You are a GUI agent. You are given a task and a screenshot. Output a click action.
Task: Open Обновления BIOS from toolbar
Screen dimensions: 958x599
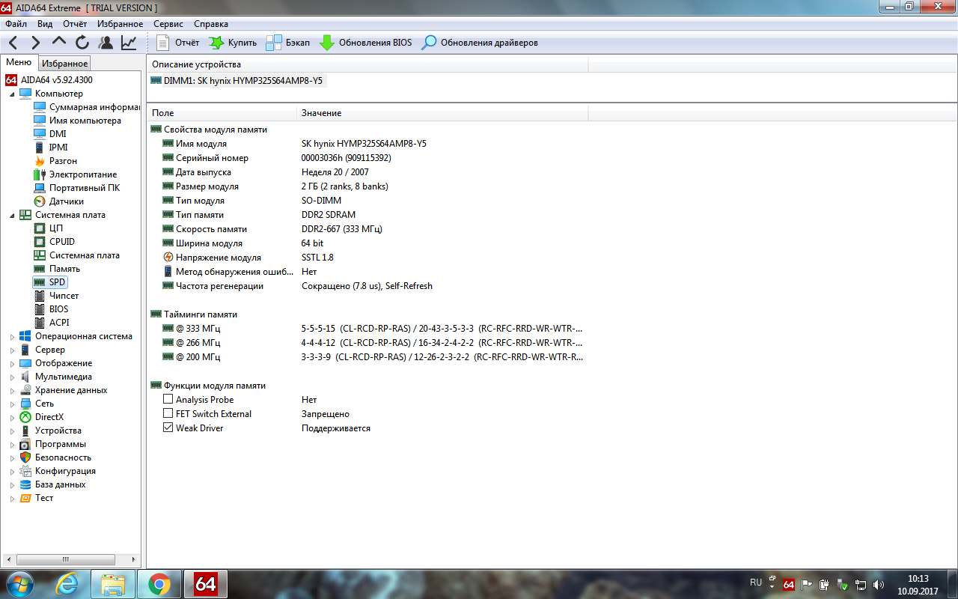[x=365, y=43]
